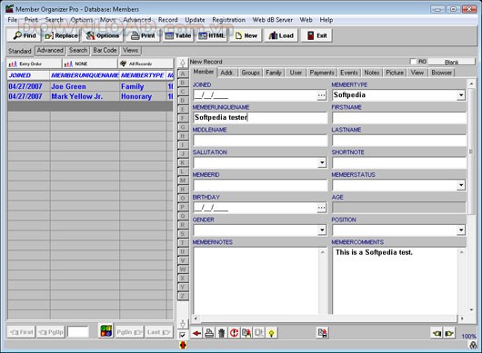Open the Replace tool

click(x=62, y=35)
